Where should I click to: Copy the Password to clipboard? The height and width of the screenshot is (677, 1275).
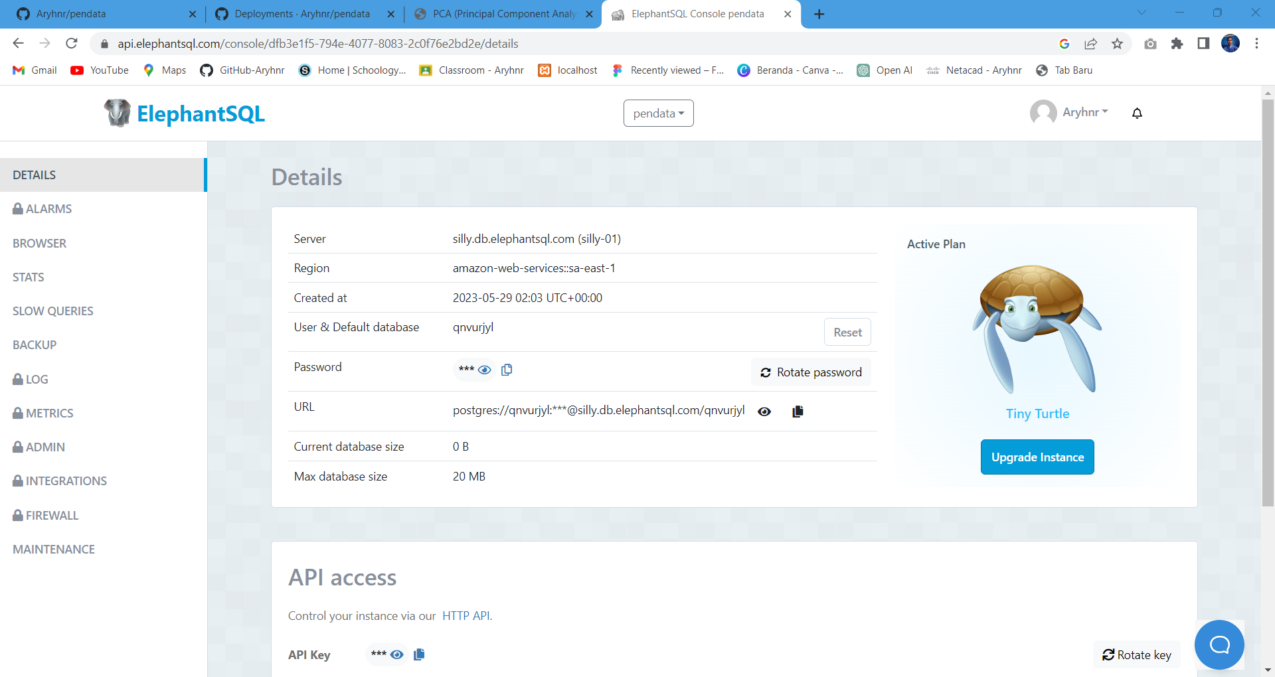[x=507, y=370]
